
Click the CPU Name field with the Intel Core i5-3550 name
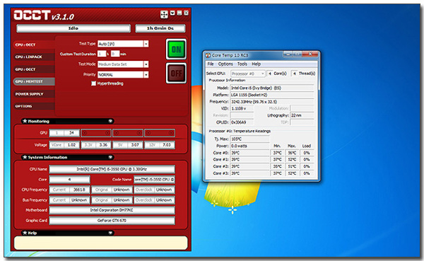tap(112, 169)
